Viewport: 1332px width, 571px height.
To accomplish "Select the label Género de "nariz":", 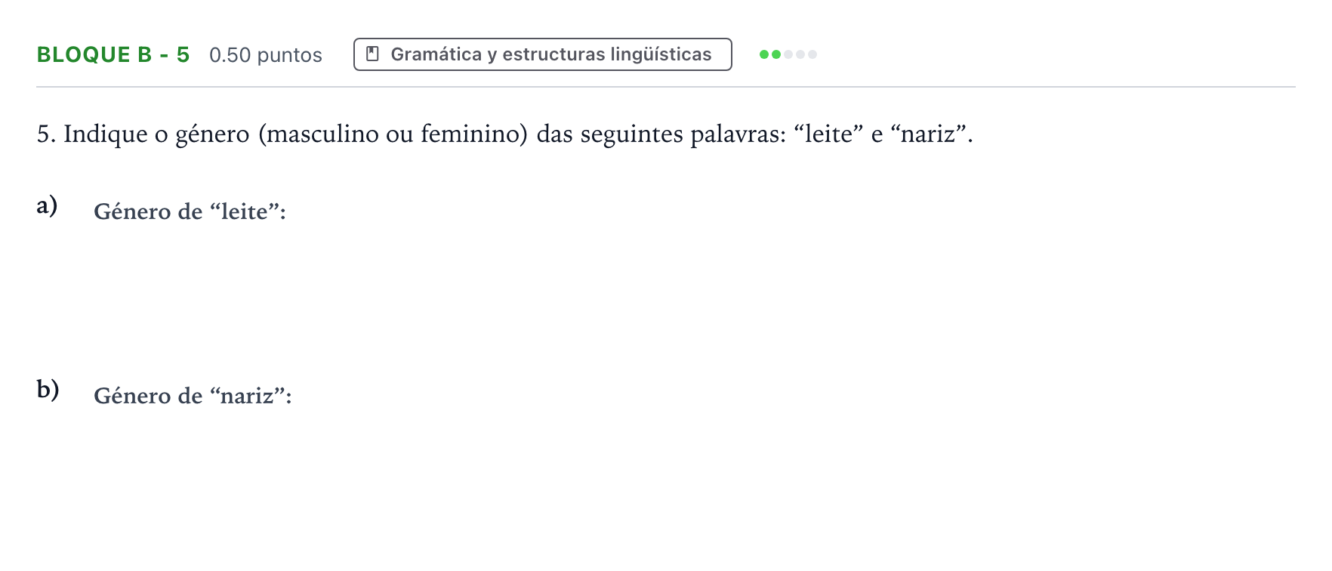I will [x=193, y=396].
